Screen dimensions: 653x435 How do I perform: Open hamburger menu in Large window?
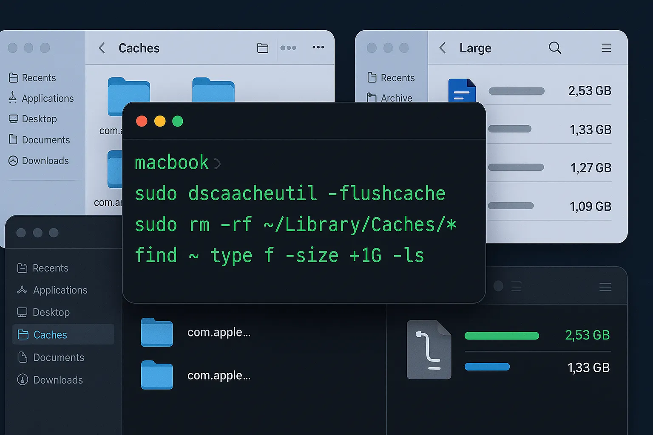tap(606, 48)
